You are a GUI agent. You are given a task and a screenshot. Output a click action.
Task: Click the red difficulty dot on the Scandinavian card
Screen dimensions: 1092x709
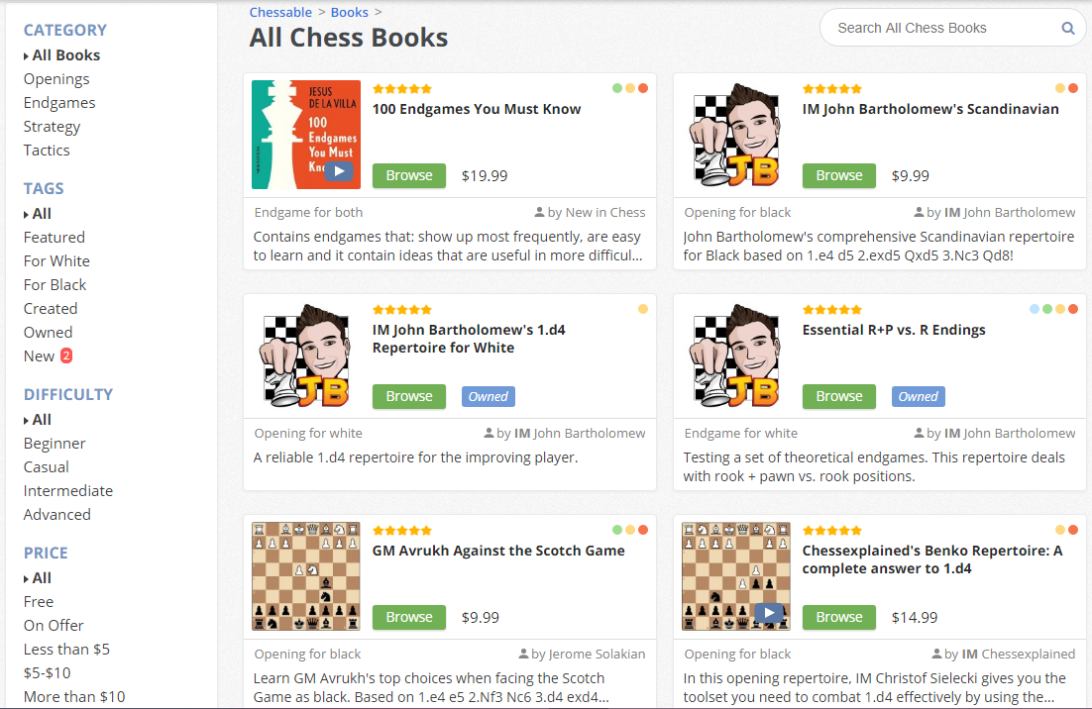point(1072,87)
